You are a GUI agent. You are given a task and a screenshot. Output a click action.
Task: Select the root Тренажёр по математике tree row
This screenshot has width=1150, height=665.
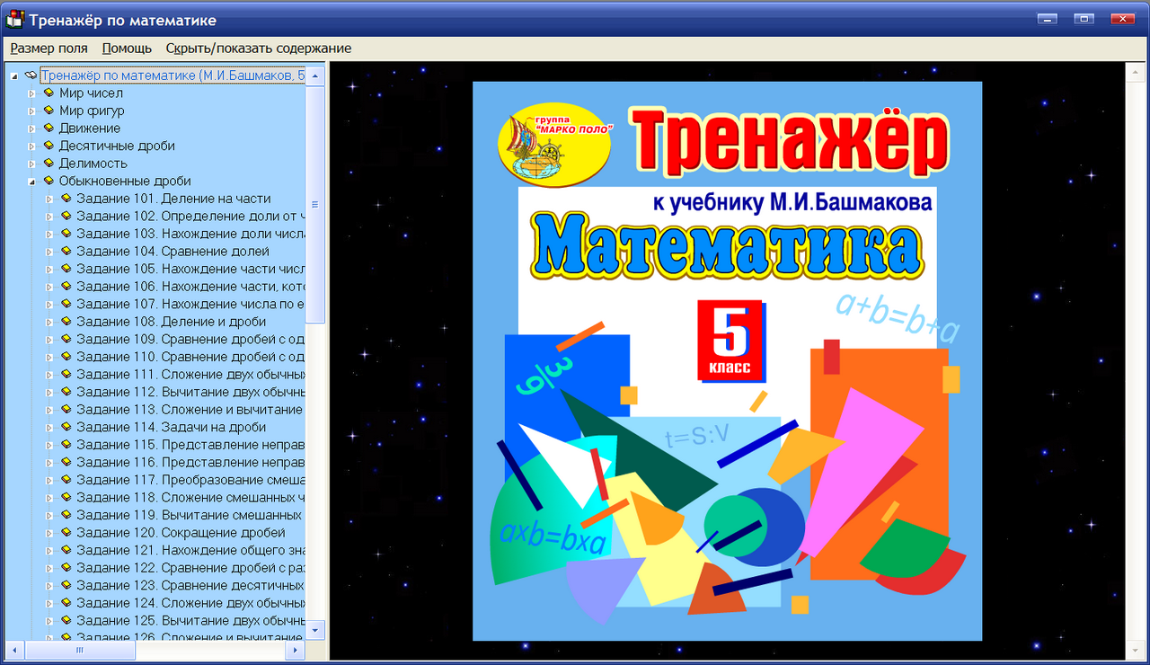pos(173,76)
